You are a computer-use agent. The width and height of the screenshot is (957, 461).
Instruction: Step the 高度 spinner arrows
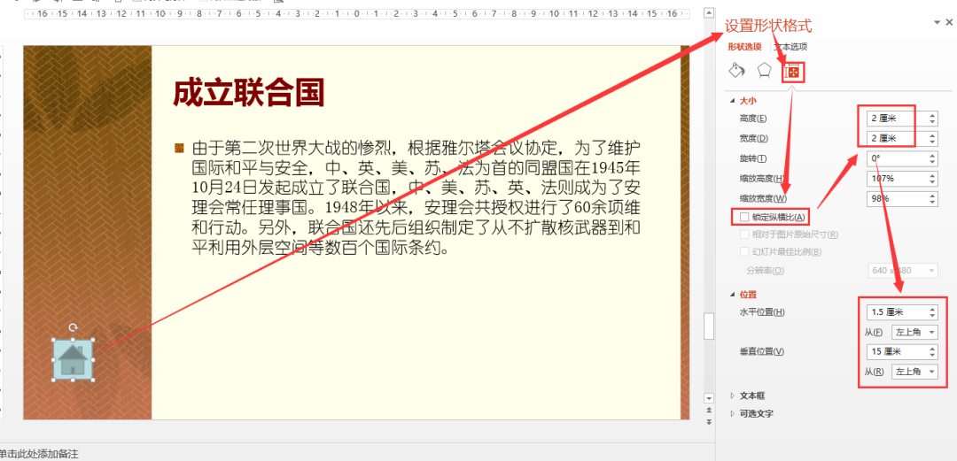[x=932, y=119]
